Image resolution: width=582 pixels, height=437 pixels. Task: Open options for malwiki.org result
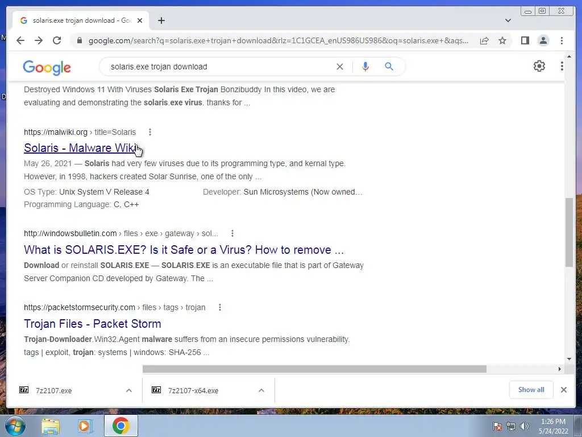tap(150, 132)
